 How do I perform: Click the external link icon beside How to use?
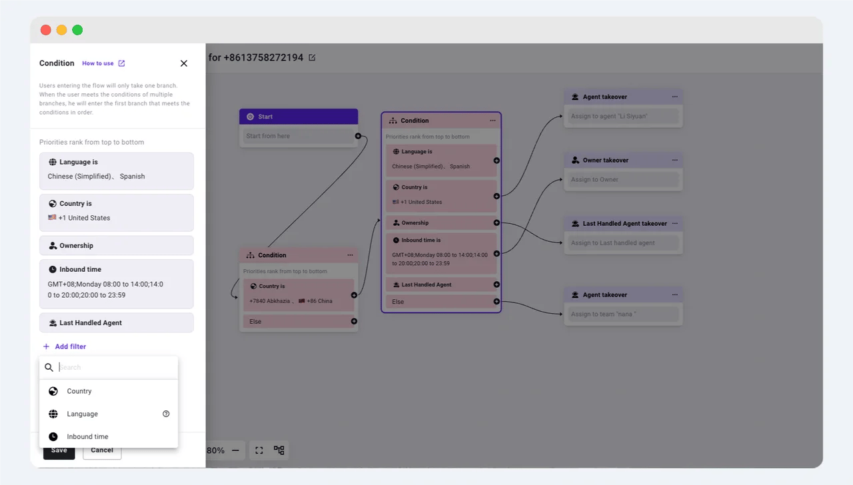point(121,63)
